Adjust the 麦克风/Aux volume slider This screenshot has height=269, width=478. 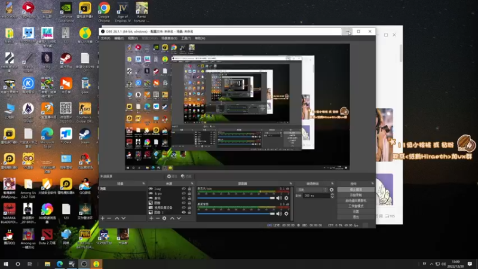pyautogui.click(x=236, y=198)
